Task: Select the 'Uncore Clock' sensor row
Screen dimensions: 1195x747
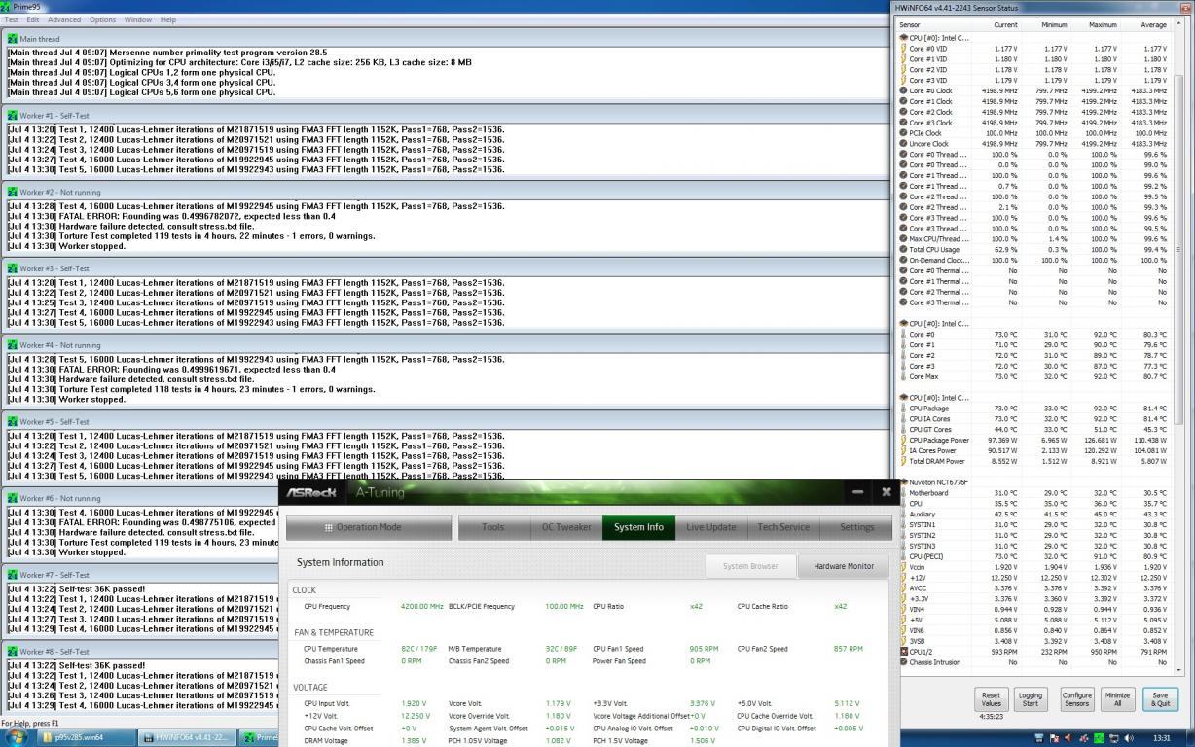Action: coord(1034,143)
